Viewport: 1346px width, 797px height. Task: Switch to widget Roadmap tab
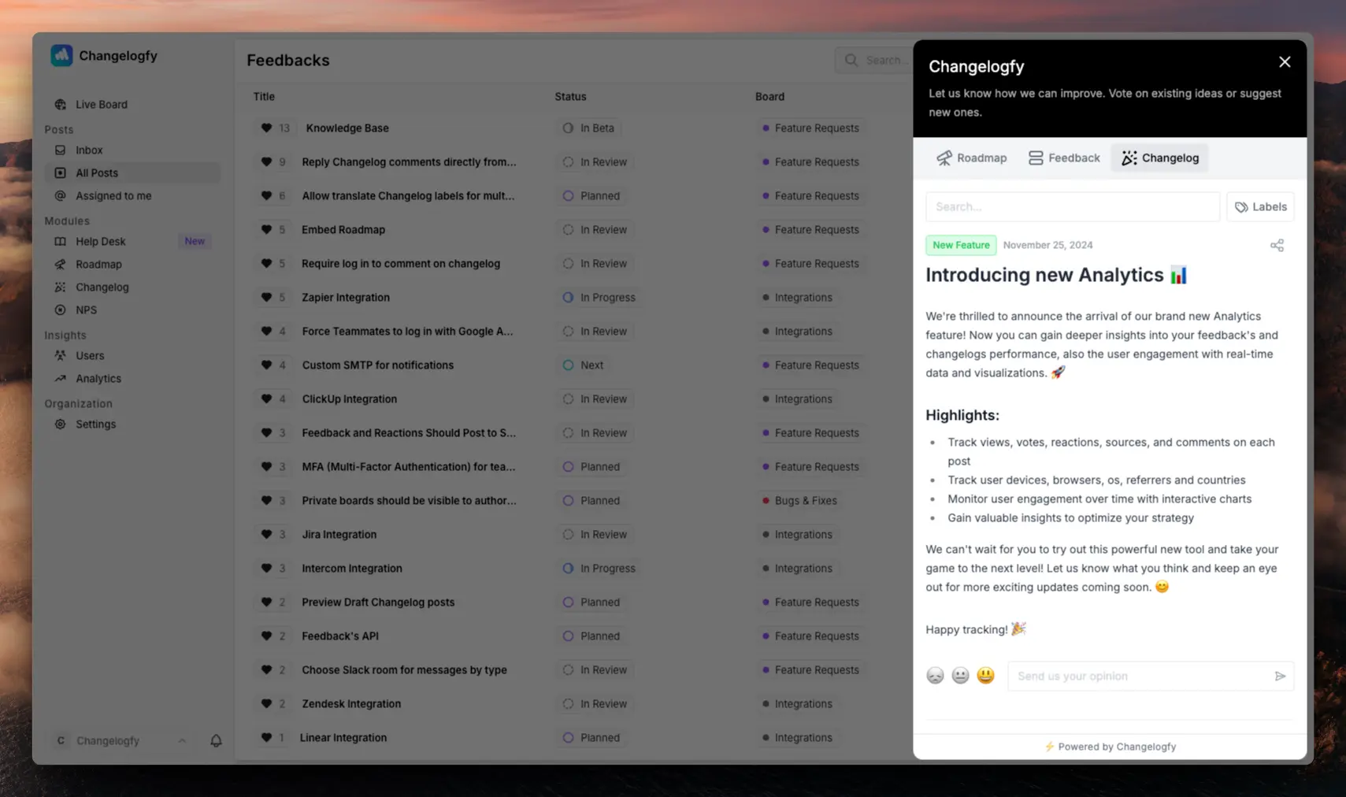point(971,158)
